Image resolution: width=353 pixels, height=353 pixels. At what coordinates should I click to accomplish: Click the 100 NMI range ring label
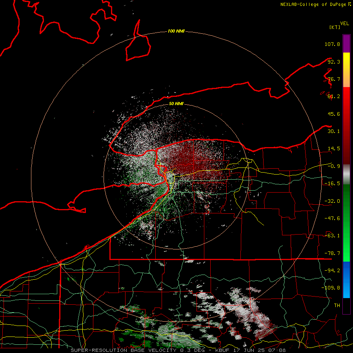176,31
